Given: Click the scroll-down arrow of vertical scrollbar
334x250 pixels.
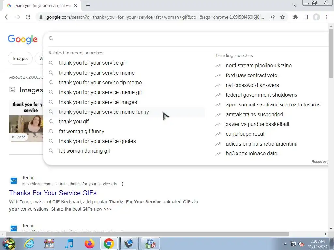Looking at the screenshot, I should pos(331,229).
